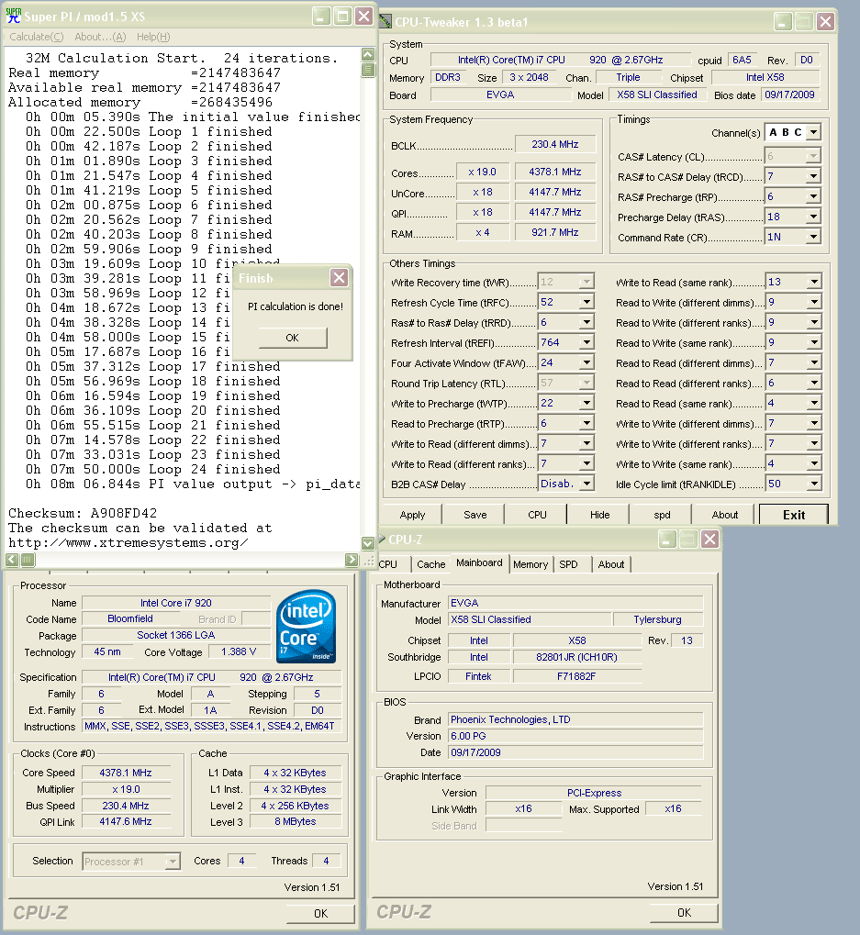Image resolution: width=860 pixels, height=935 pixels.
Task: Expand Refresh Interval (tREFI) dropdown
Action: (586, 342)
